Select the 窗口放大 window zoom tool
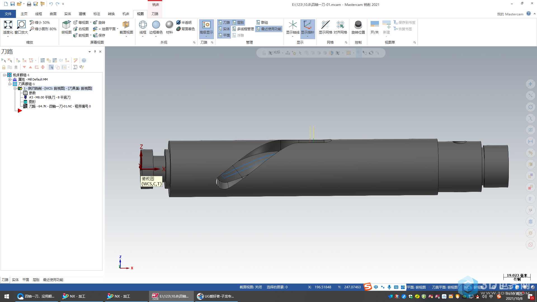The image size is (537, 302). click(x=21, y=27)
